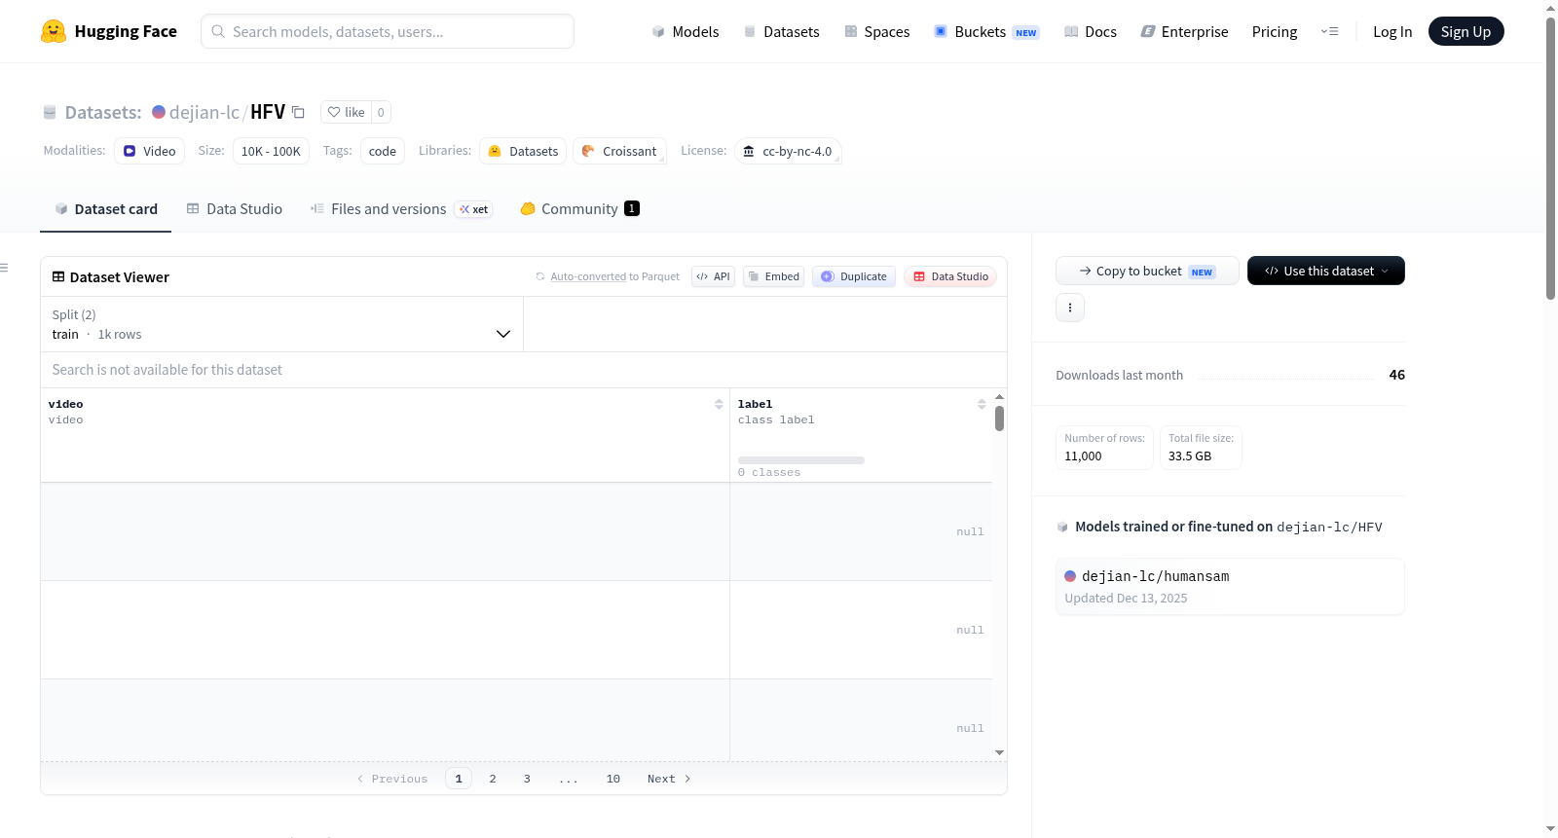Open the dejian-lc profile link
The height and width of the screenshot is (838, 1558).
coord(204,112)
